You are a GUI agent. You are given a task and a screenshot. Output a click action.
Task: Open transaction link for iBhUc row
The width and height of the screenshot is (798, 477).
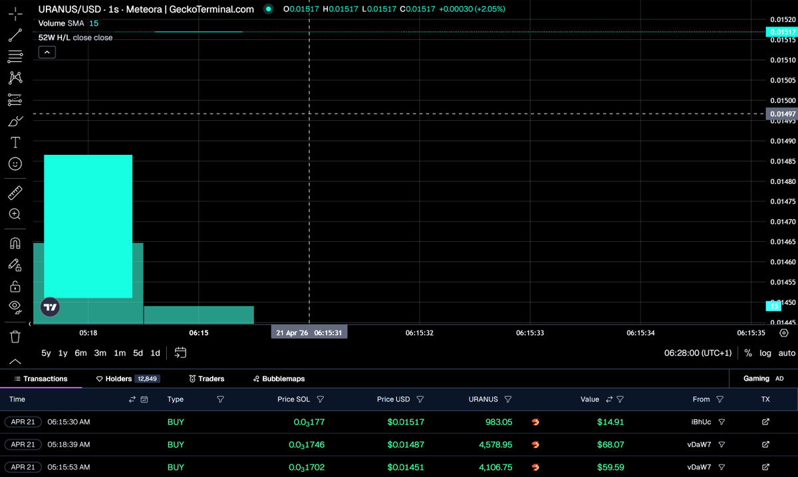[x=765, y=422]
